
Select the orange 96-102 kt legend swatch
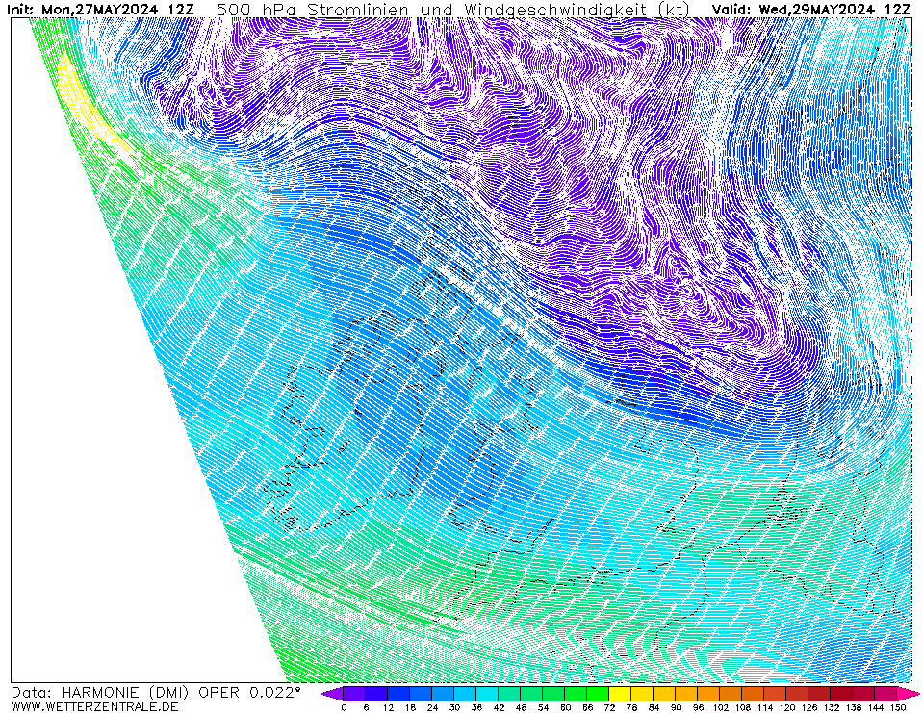pos(709,694)
